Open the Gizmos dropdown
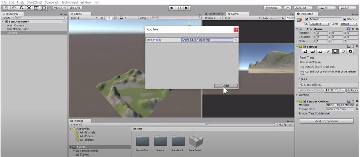This screenshot has width=360, height=157. (144, 18)
